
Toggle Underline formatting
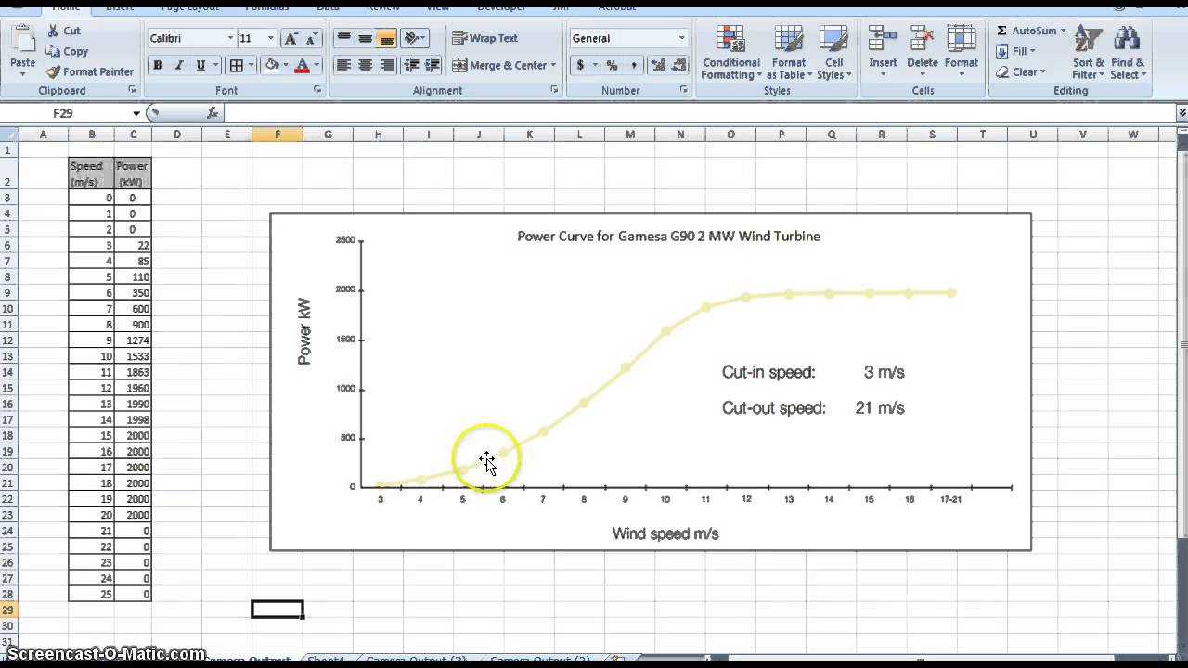point(200,65)
